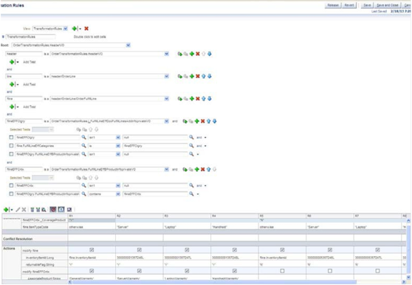Click the Release button
Image resolution: width=412 pixels, height=285 pixels.
(333, 5)
